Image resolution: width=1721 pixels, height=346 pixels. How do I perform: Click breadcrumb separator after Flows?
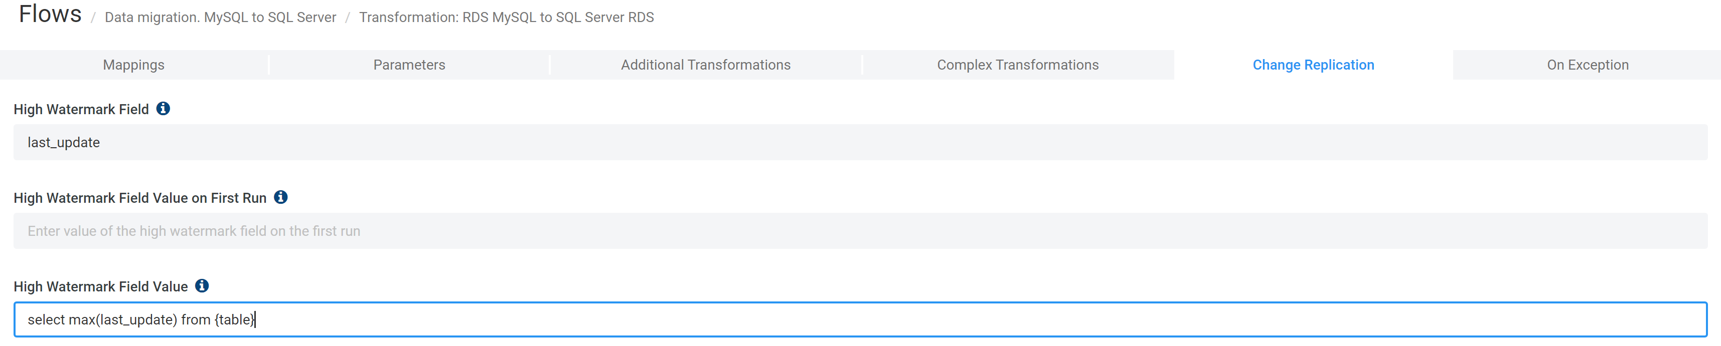pyautogui.click(x=93, y=18)
